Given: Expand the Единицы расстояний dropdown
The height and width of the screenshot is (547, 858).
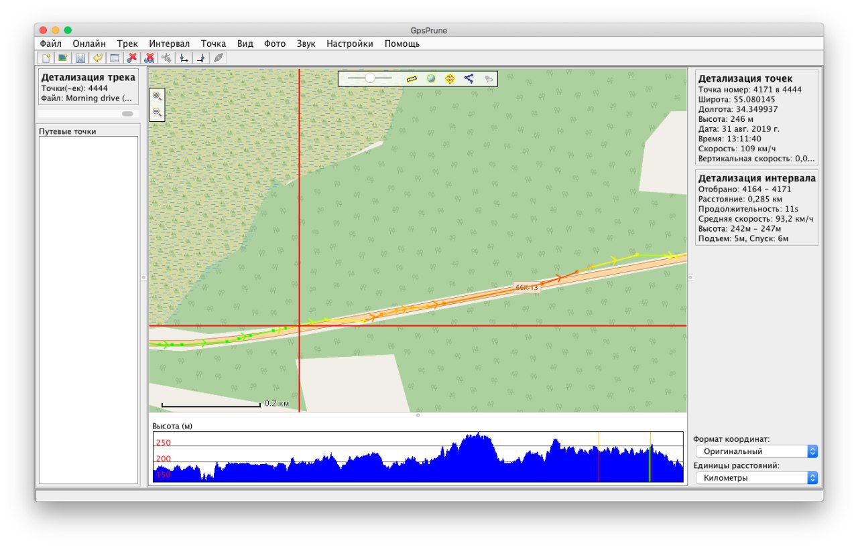Looking at the screenshot, I should (x=757, y=478).
